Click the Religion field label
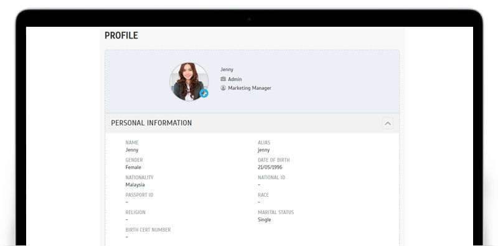This screenshot has width=498, height=246. point(135,212)
